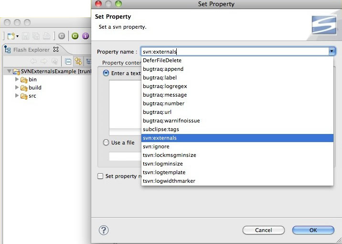Click the Flash Explorer tree icon
This screenshot has height=244, width=342.
tap(8, 50)
